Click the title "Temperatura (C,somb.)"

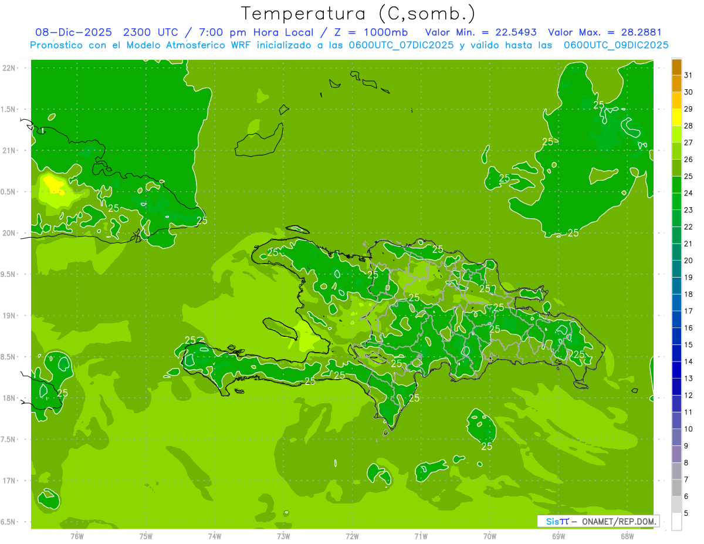[x=358, y=13]
